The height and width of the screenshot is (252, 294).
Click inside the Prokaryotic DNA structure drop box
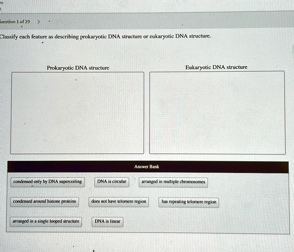pos(77,113)
